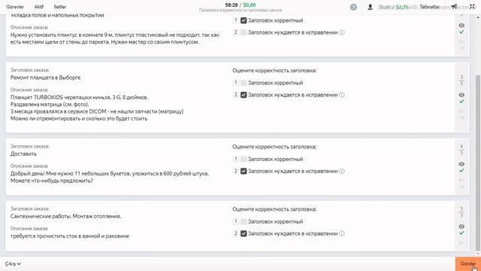Click green checkmark on Доставить task
The width and height of the screenshot is (481, 271).
[x=461, y=171]
